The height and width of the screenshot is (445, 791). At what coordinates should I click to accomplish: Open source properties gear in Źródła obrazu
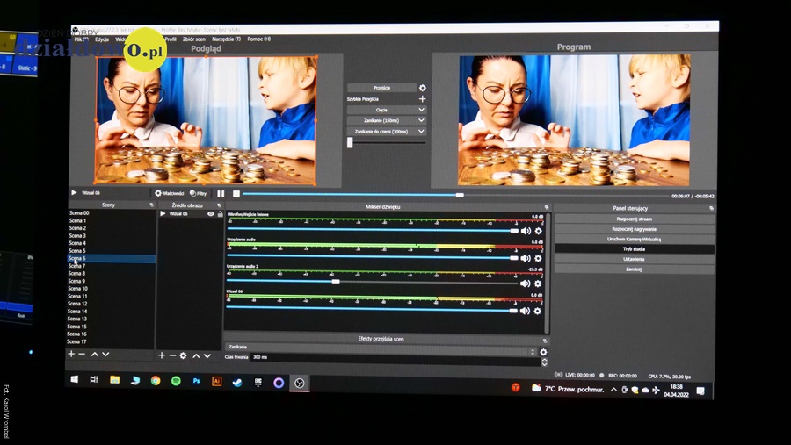click(x=183, y=355)
